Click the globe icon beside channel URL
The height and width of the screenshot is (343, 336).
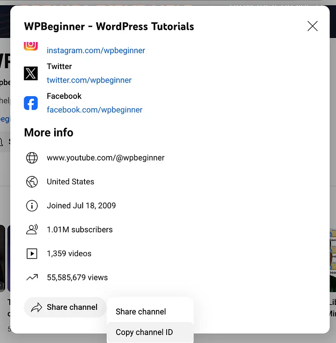pyautogui.click(x=32, y=158)
